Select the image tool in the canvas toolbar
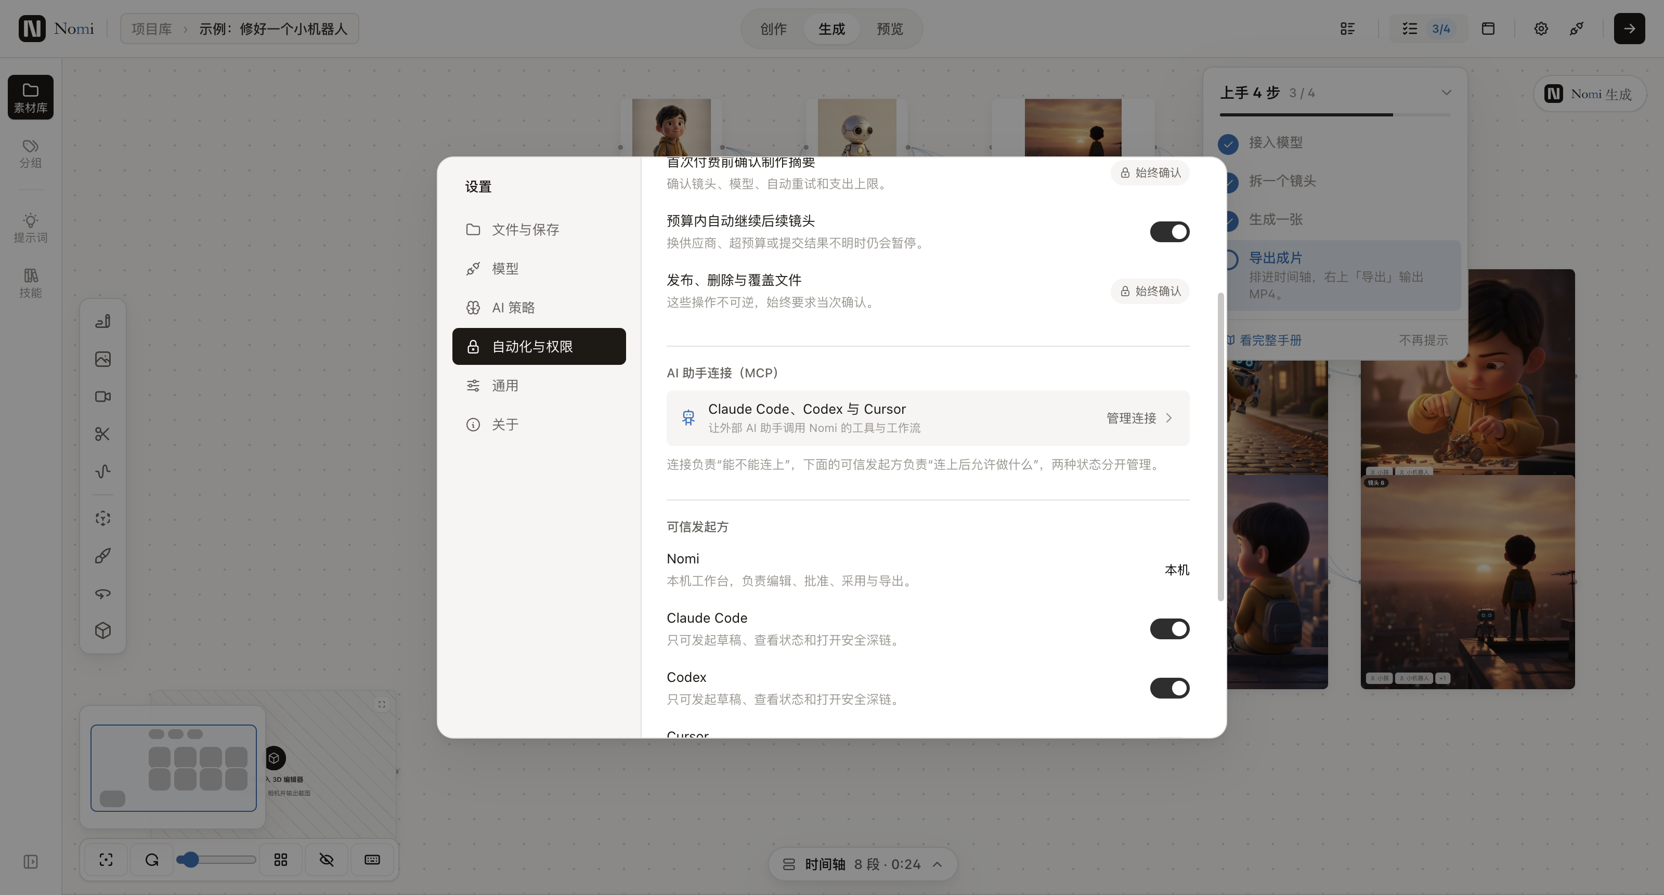Screen dimensions: 1664x895 pyautogui.click(x=103, y=359)
